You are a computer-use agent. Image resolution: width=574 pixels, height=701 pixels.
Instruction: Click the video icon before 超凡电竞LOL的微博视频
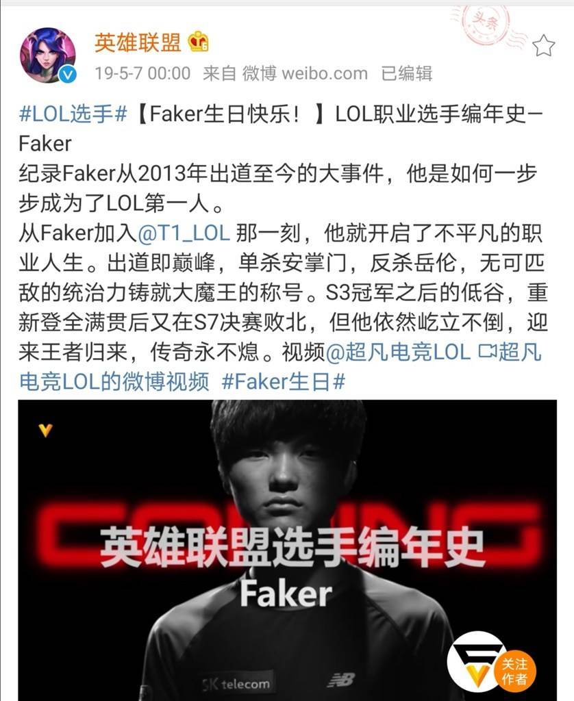(487, 352)
